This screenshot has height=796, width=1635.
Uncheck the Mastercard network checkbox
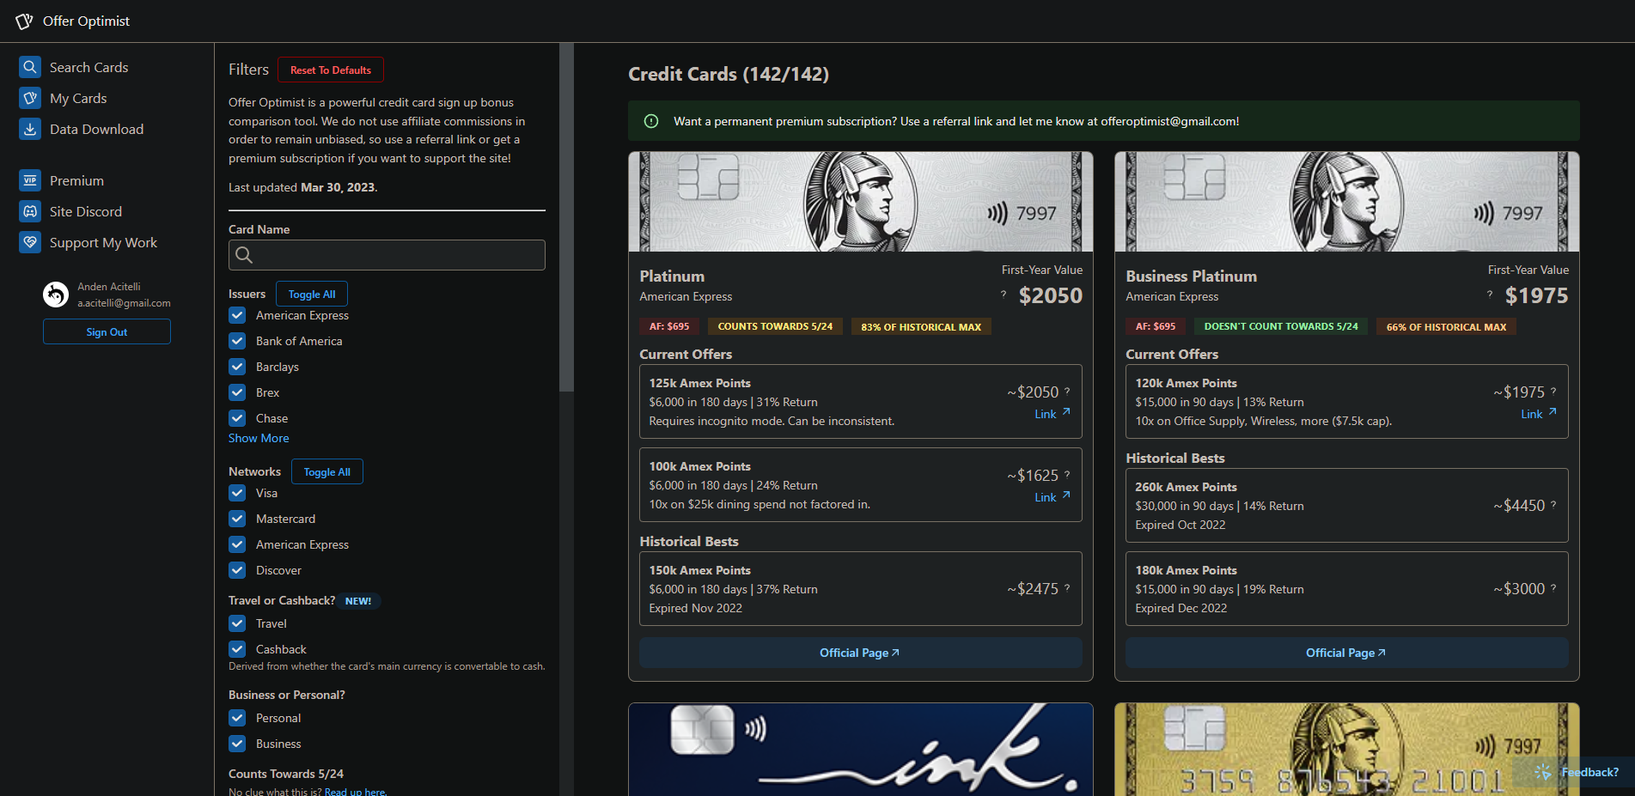coord(237,519)
